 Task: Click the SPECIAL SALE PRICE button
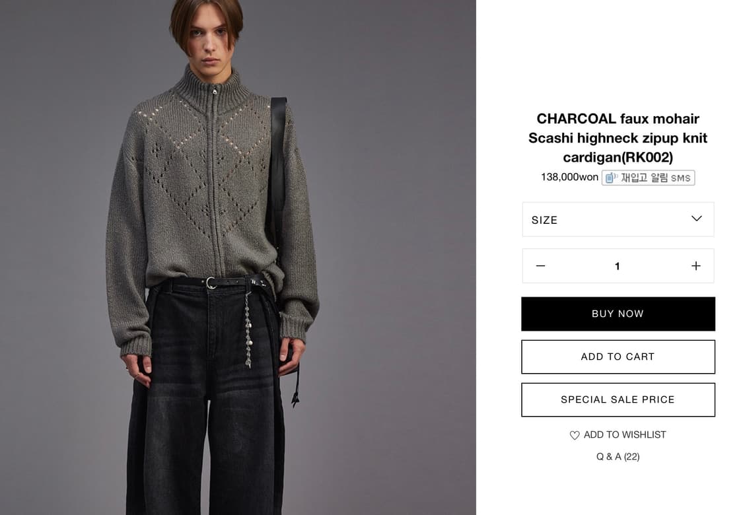coord(618,400)
